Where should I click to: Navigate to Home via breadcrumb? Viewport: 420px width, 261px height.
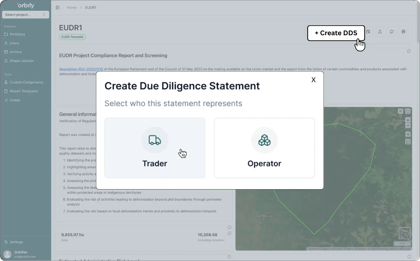pos(72,7)
